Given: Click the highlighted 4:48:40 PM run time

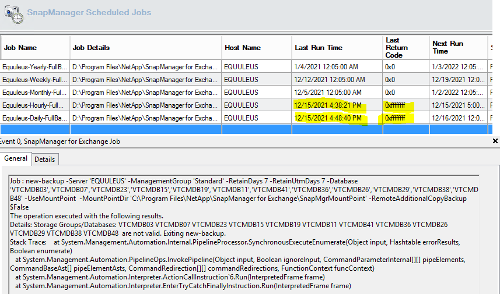Looking at the screenshot, I should pyautogui.click(x=328, y=118).
